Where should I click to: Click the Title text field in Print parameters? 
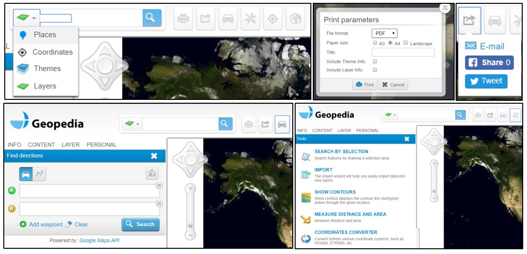(403, 52)
